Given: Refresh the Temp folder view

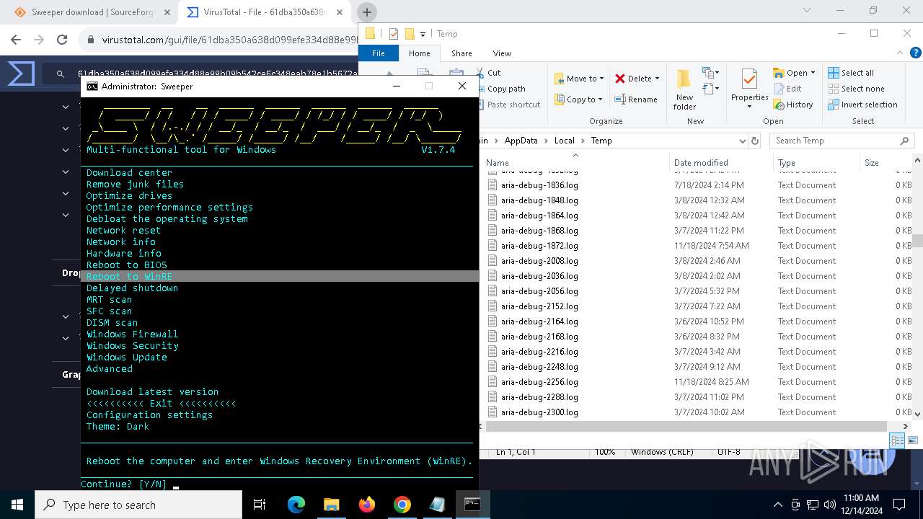Looking at the screenshot, I should click(x=755, y=141).
